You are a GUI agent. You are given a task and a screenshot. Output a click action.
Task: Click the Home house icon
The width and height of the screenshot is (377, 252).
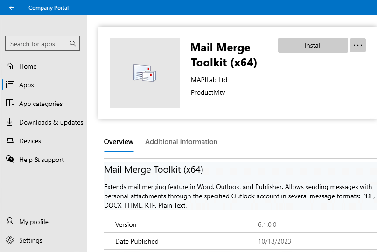tap(10, 66)
